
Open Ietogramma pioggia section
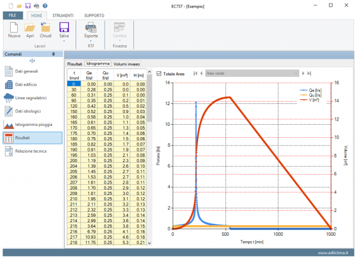pos(33,125)
